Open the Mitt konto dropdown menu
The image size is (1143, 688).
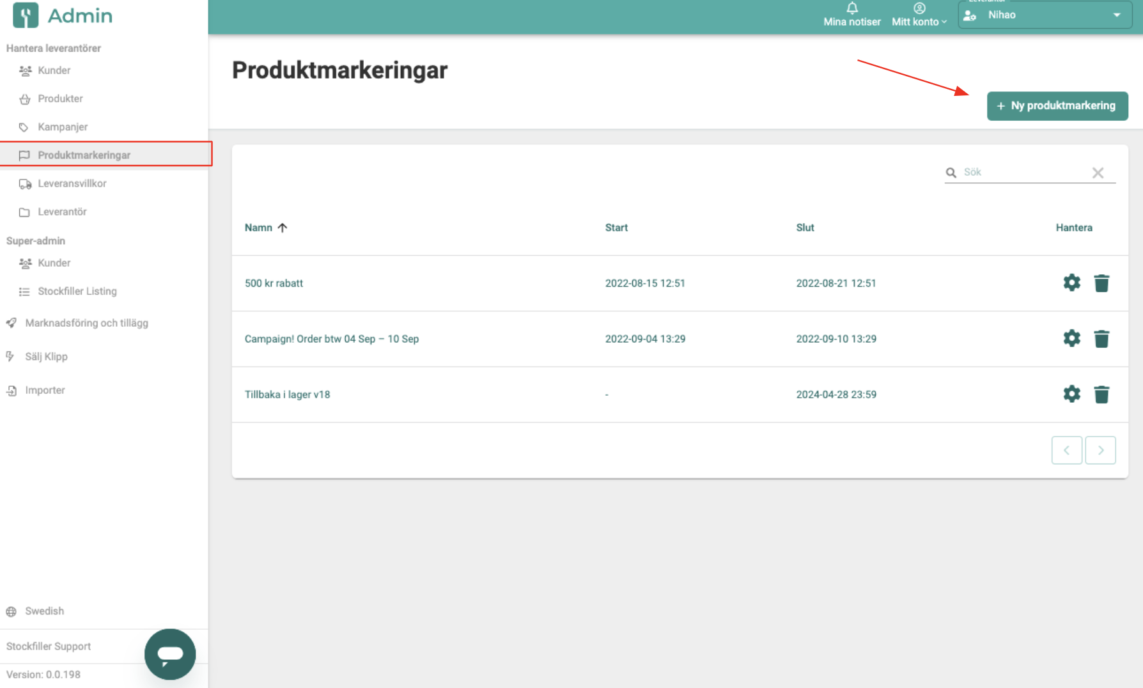919,15
